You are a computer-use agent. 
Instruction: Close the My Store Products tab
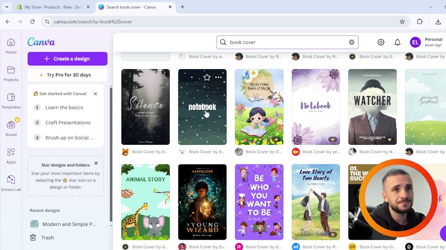[x=88, y=7]
